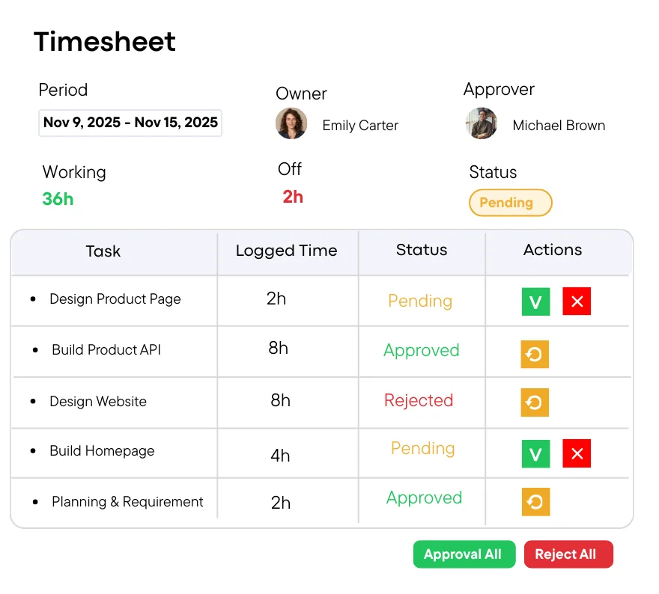The height and width of the screenshot is (594, 659).
Task: Click the yellow Pending status badge near Working hours
Action: point(510,203)
